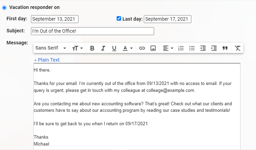
Task: Toggle bold formatting in the toolbar
Action: click(92, 48)
